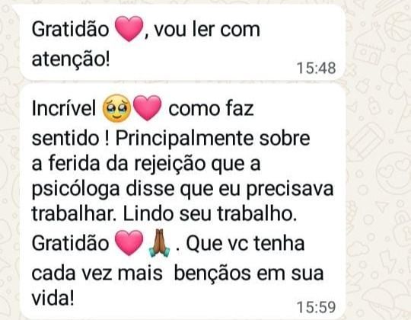The width and height of the screenshot is (411, 320).
Task: Click the word bençãos in second message
Action: click(213, 274)
